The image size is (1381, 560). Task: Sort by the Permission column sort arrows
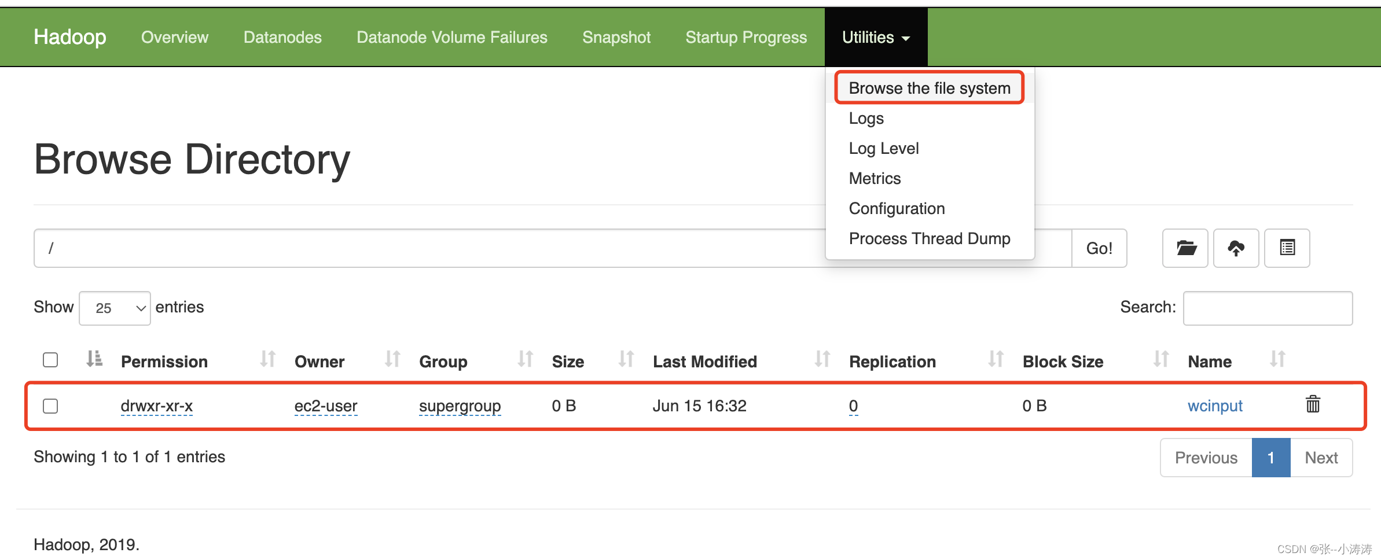(x=267, y=359)
